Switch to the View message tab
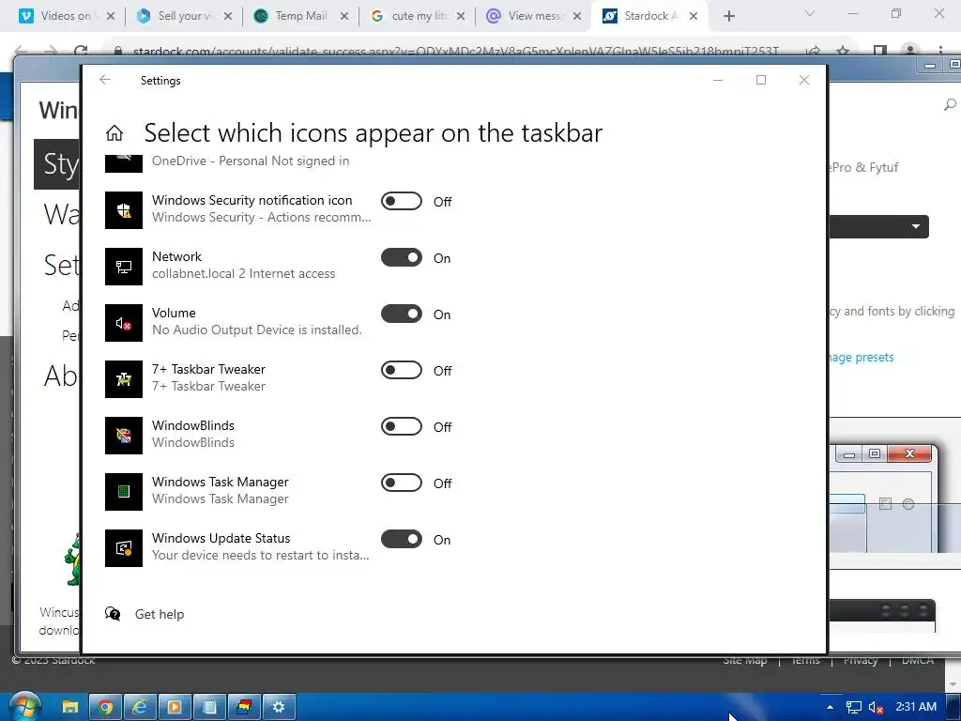961x721 pixels. pyautogui.click(x=534, y=16)
